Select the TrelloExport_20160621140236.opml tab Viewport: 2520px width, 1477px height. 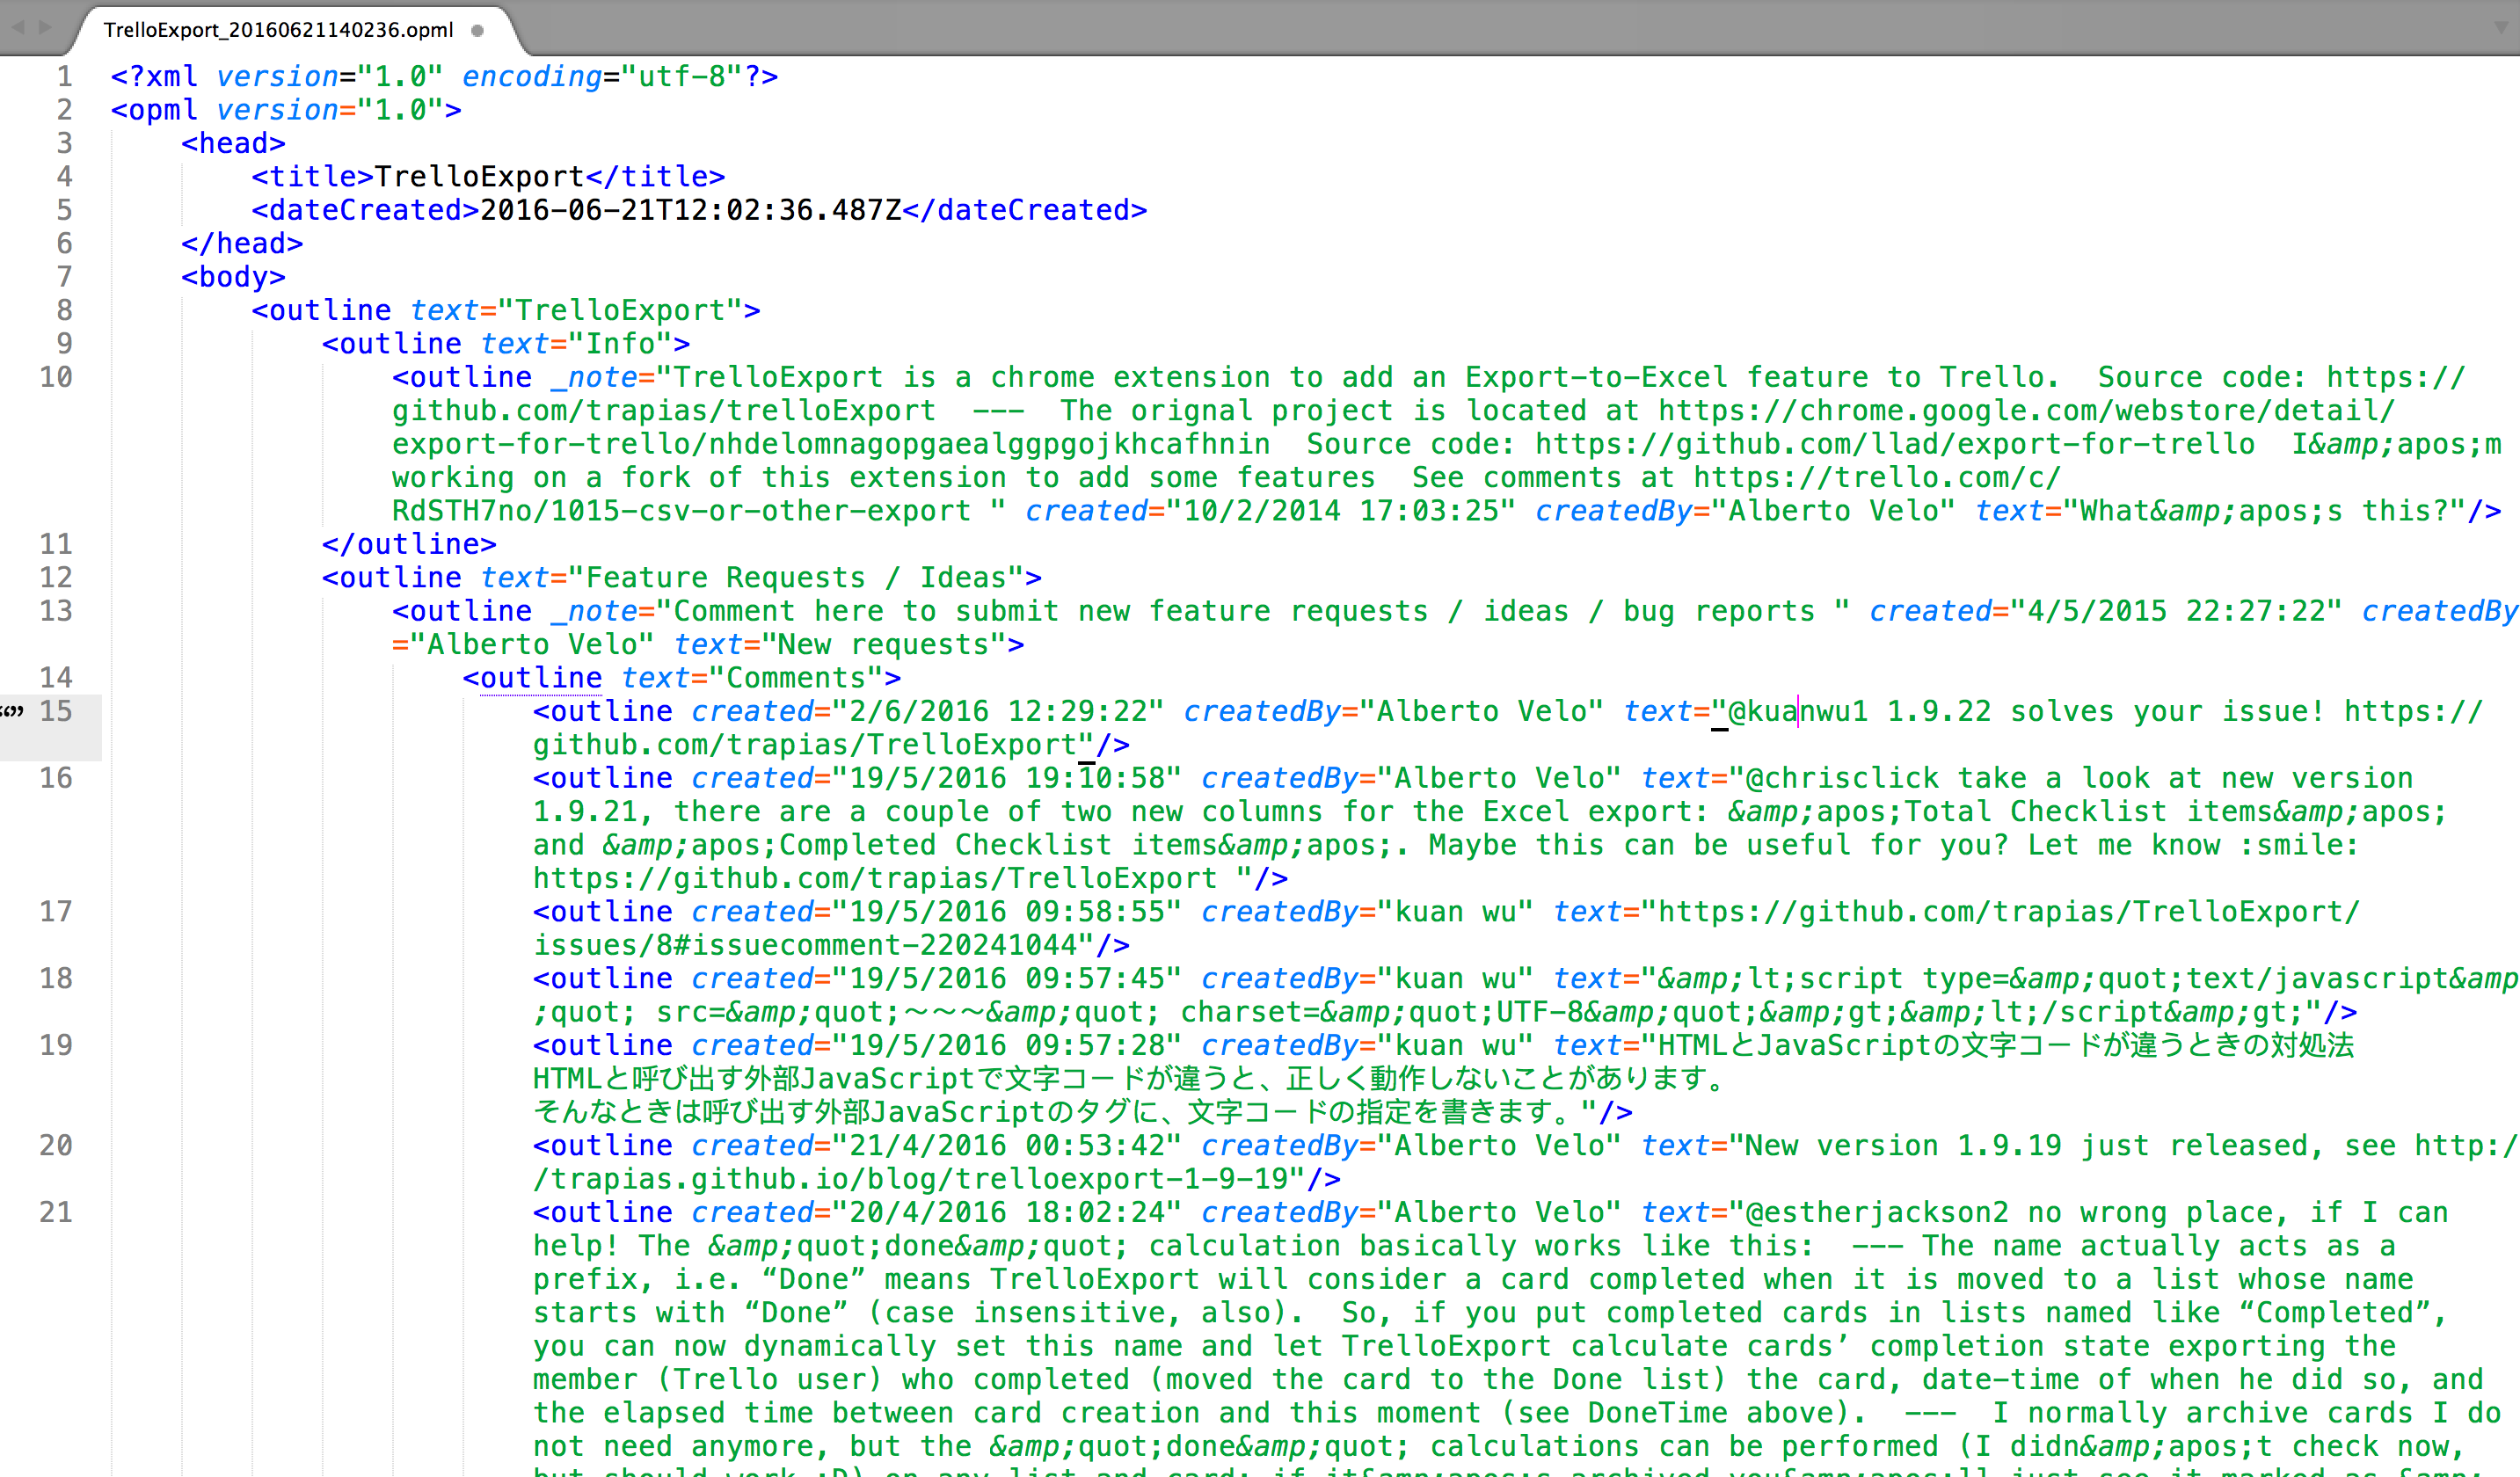(279, 30)
